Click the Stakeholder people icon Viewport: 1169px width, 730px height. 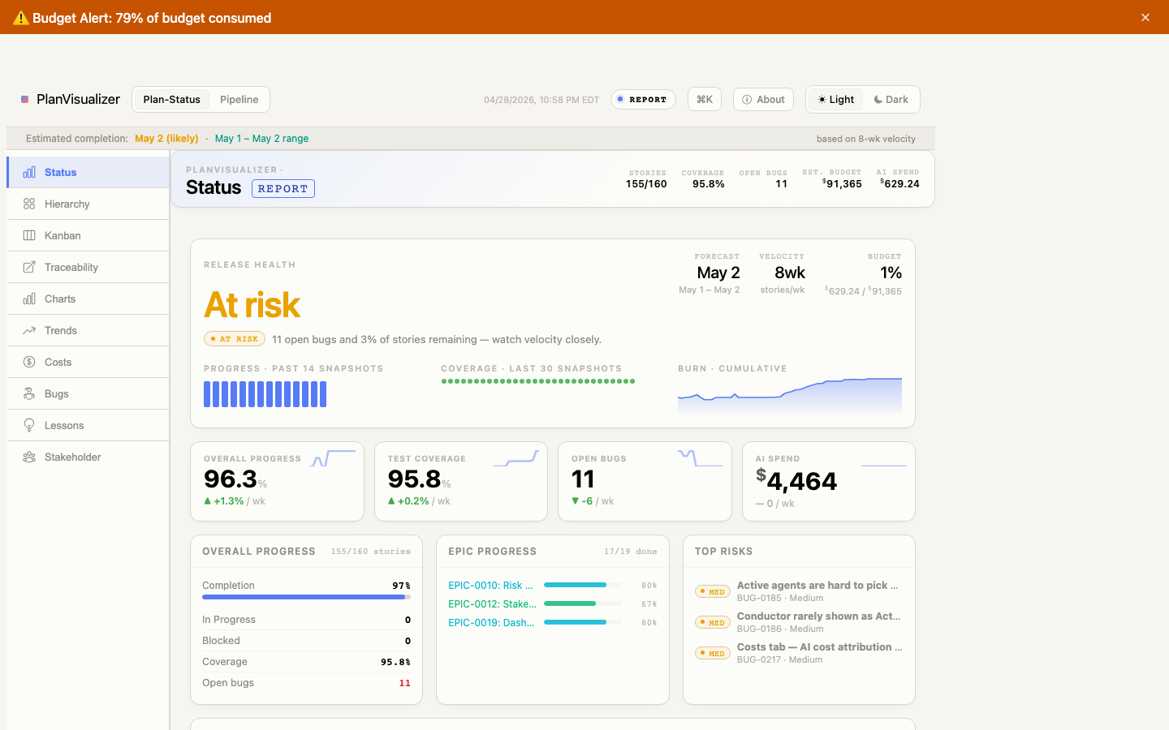coord(29,457)
